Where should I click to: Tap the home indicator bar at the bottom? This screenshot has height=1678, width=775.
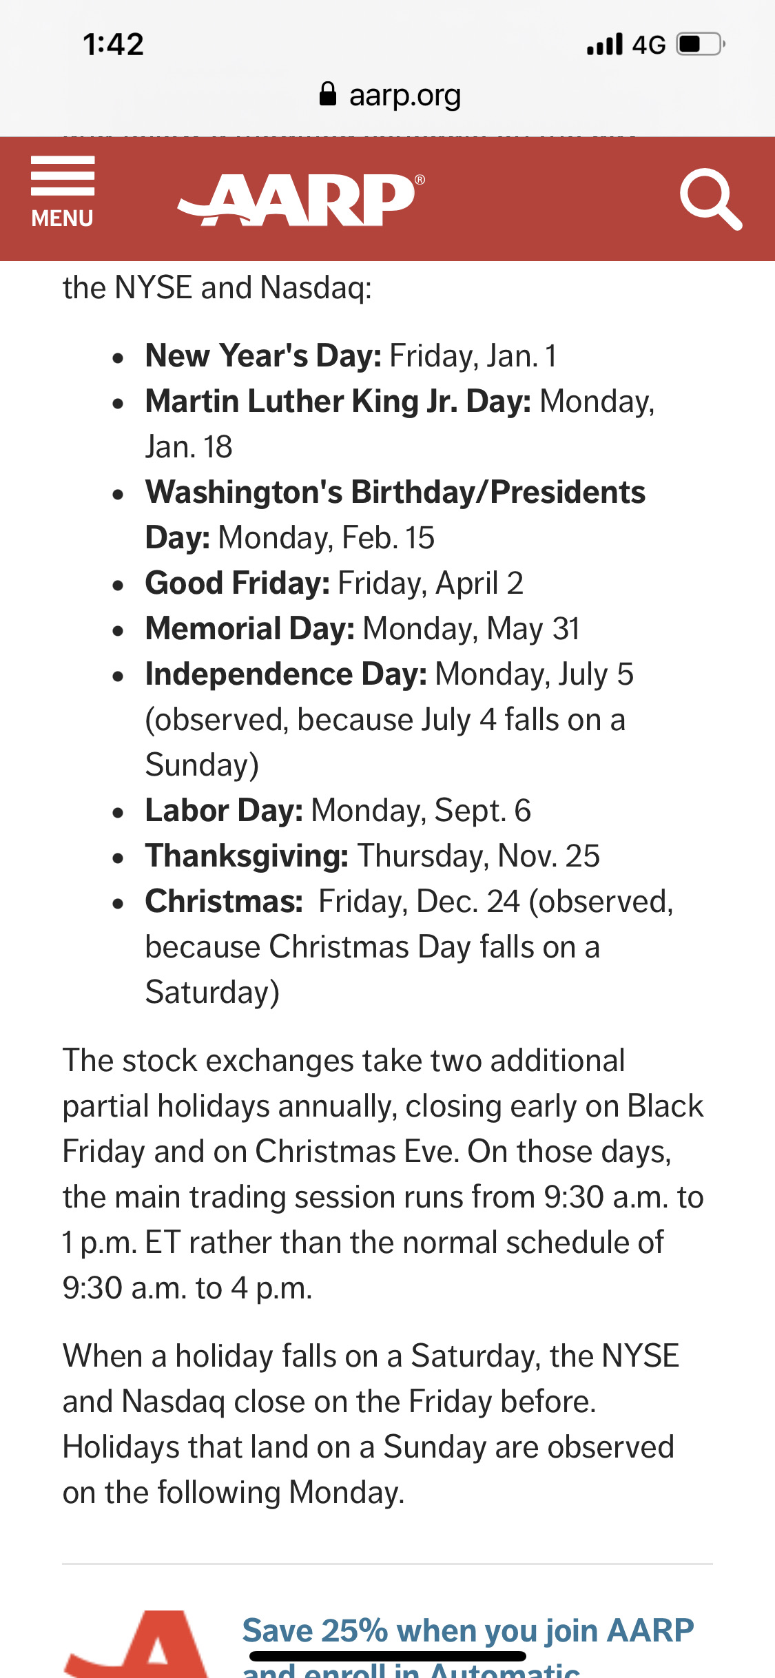[388, 1656]
